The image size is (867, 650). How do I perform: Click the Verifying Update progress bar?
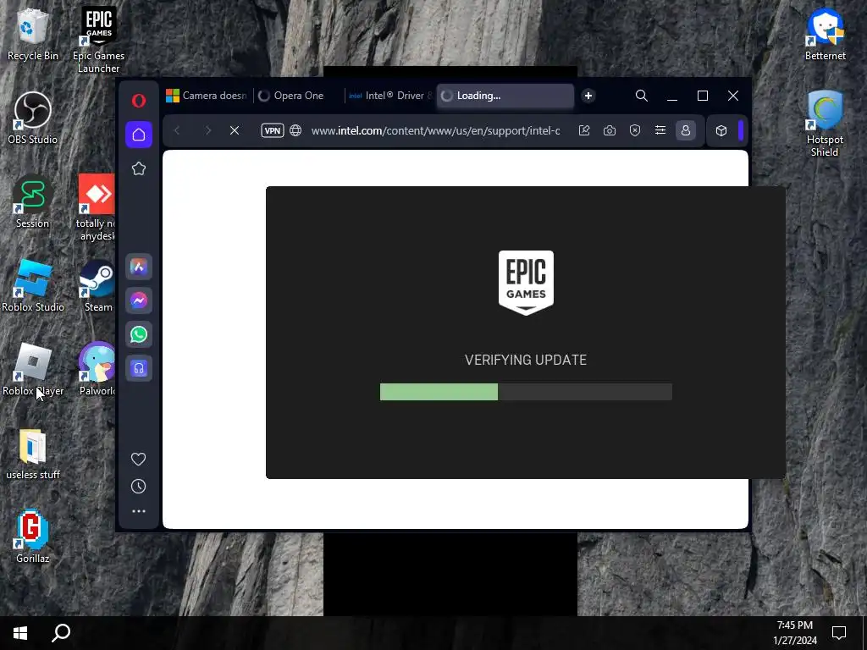point(526,392)
